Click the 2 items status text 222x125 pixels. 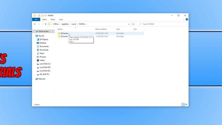(x=37, y=105)
